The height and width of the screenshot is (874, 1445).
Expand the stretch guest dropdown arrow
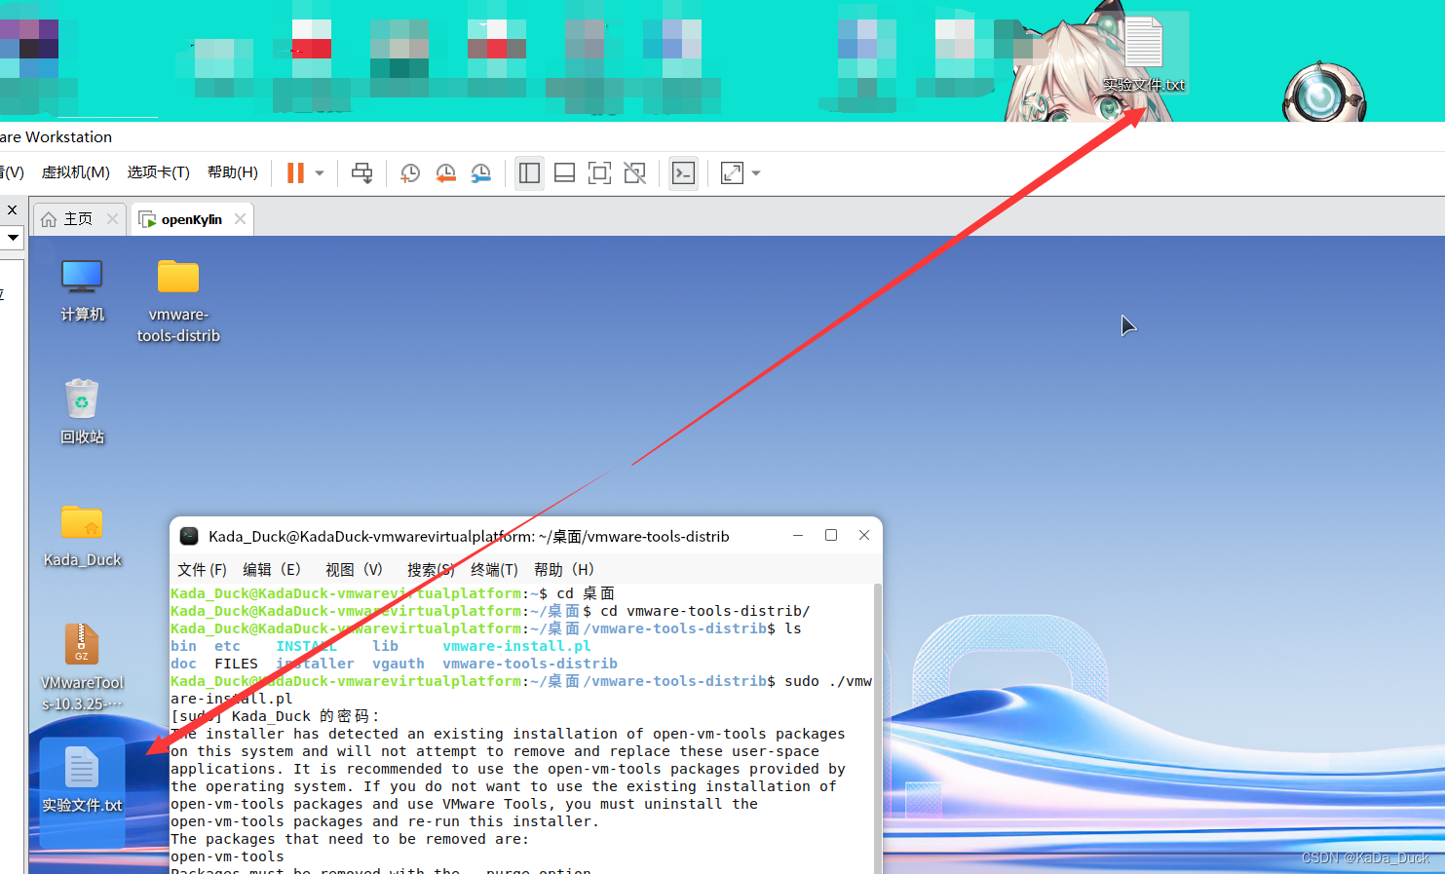click(756, 173)
